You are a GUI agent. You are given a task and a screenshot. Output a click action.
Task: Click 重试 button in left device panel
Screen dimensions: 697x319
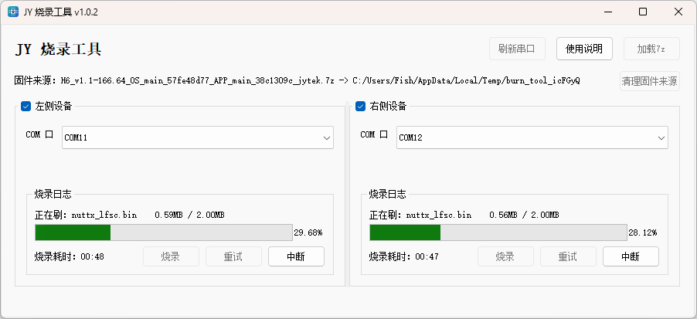click(233, 256)
